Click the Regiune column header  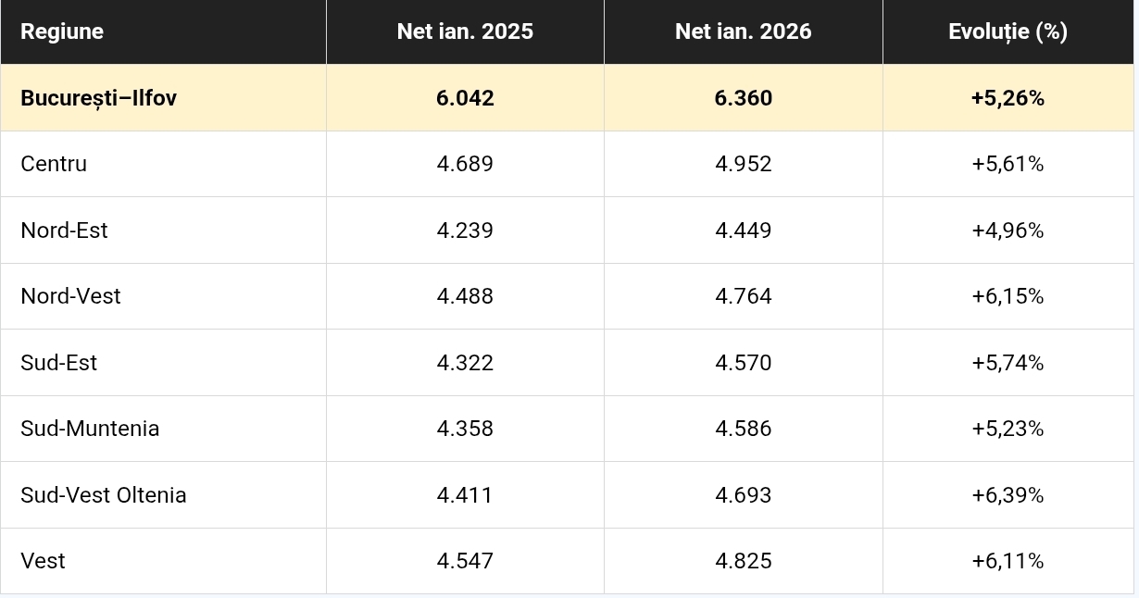pyautogui.click(x=62, y=31)
